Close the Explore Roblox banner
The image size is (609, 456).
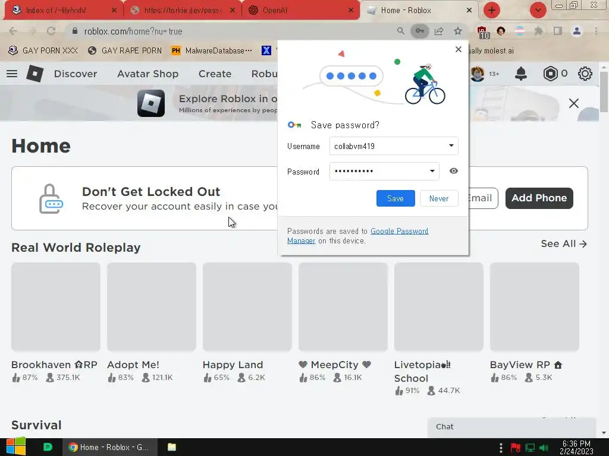point(574,103)
